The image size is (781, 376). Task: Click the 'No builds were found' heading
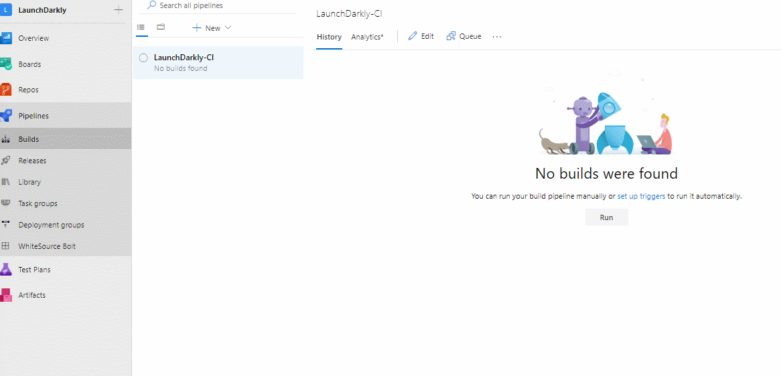click(x=607, y=173)
